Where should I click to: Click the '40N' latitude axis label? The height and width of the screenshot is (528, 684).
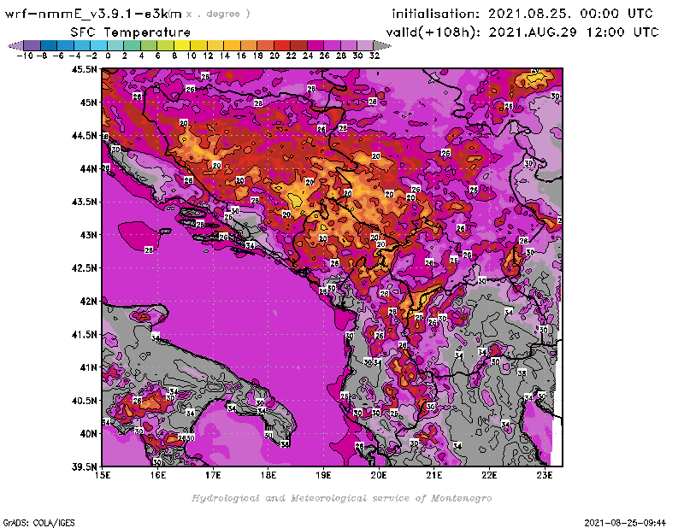click(88, 434)
